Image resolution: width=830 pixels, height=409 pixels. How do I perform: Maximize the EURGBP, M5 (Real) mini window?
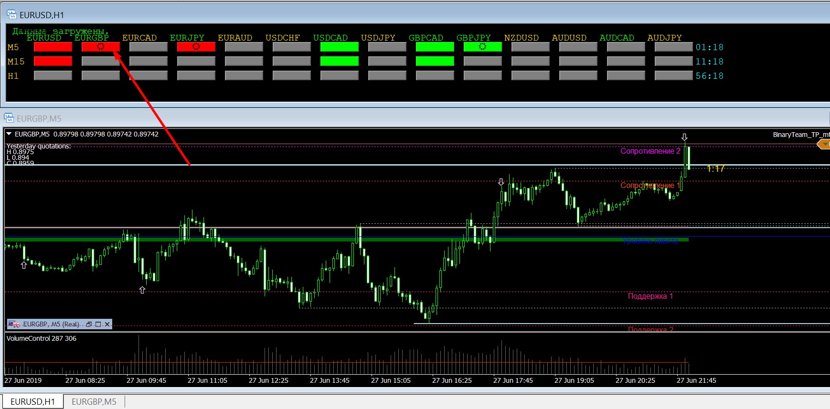[x=98, y=325]
